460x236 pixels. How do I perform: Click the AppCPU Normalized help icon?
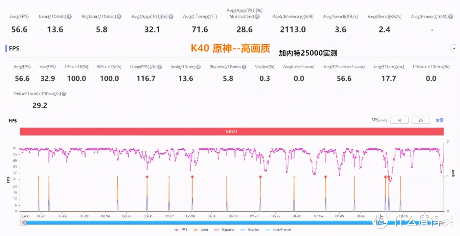coord(257,17)
